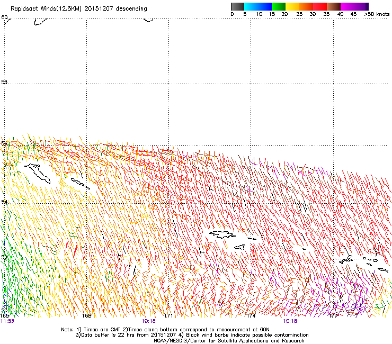The width and height of the screenshot is (392, 344).
Task: Click the 171 longitude axis label
Action: pos(168,316)
